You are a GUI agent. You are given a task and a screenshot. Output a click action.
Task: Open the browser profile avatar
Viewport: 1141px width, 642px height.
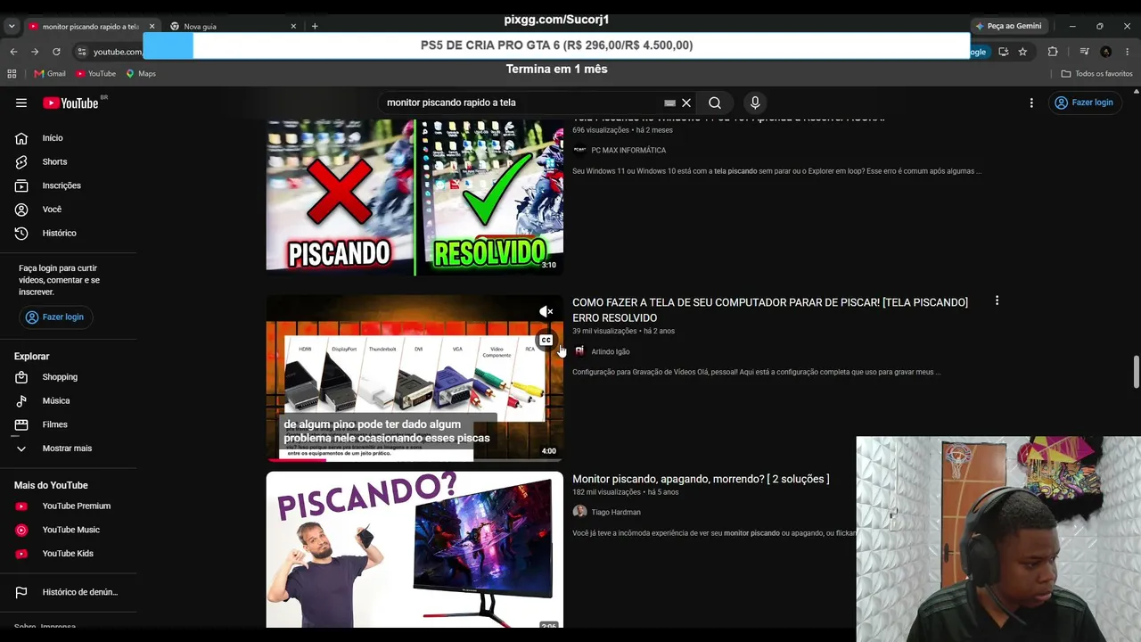click(1106, 52)
